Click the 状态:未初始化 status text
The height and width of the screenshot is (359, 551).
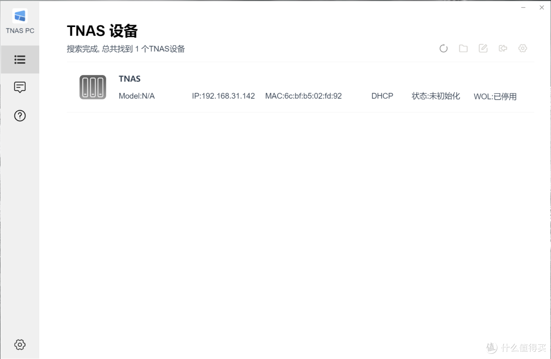[x=436, y=96]
